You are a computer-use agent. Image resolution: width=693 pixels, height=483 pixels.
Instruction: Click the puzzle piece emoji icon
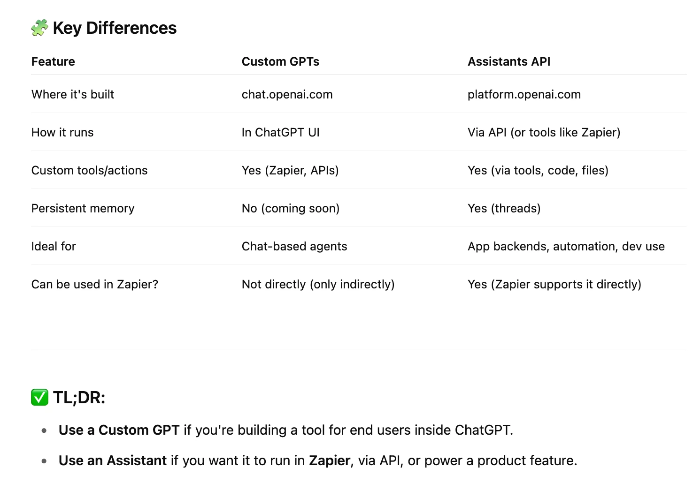click(39, 28)
